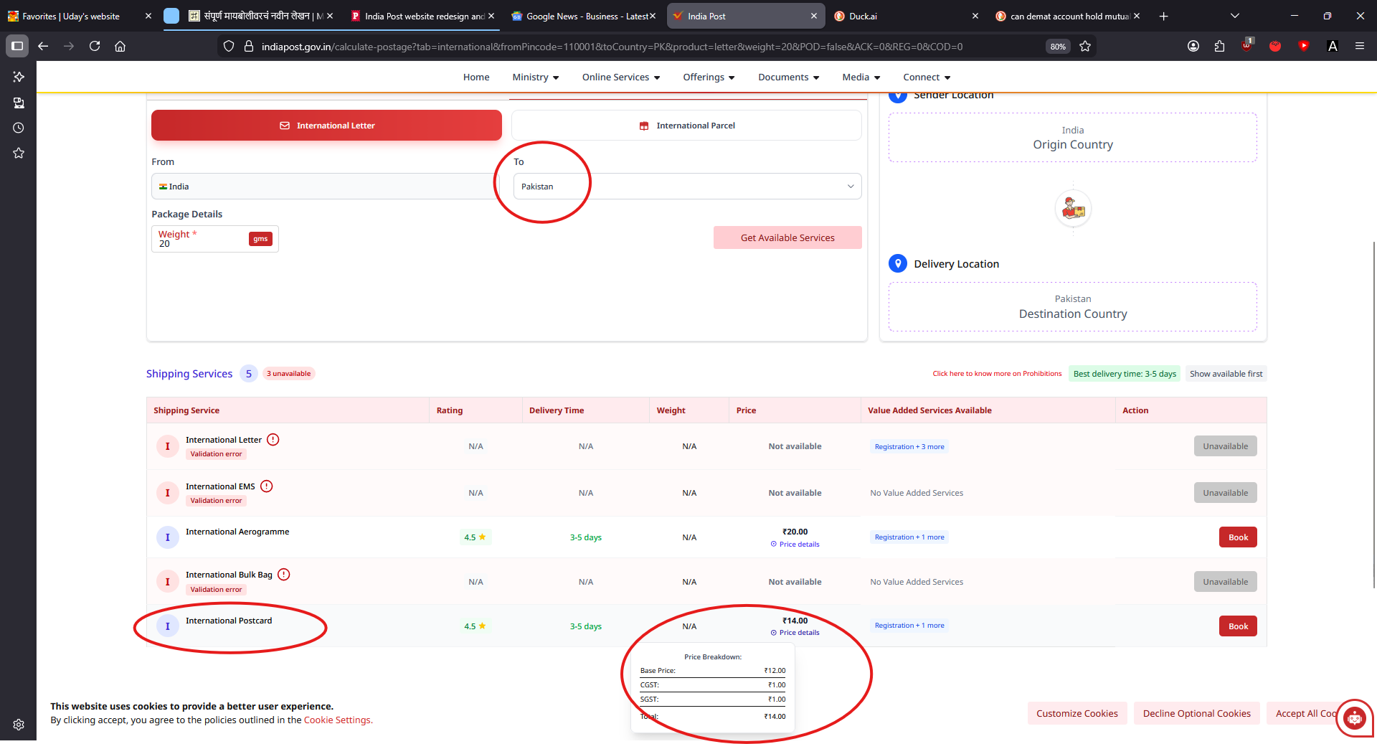1377x744 pixels.
Task: Click the browser home icon
Action: click(120, 46)
